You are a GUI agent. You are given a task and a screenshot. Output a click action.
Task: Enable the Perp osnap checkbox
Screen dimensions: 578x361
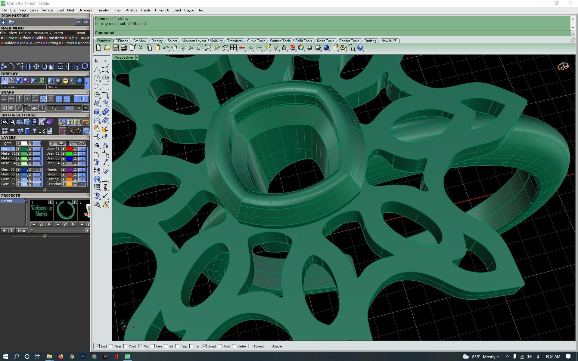pos(177,346)
